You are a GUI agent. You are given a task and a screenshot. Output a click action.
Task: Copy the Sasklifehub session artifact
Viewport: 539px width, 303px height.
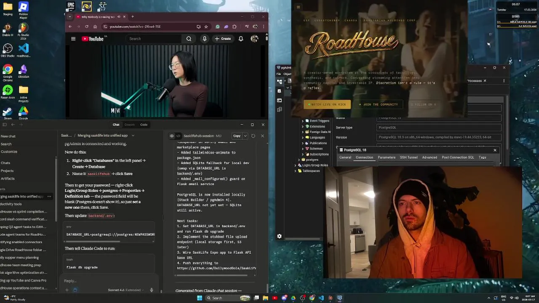(237, 136)
